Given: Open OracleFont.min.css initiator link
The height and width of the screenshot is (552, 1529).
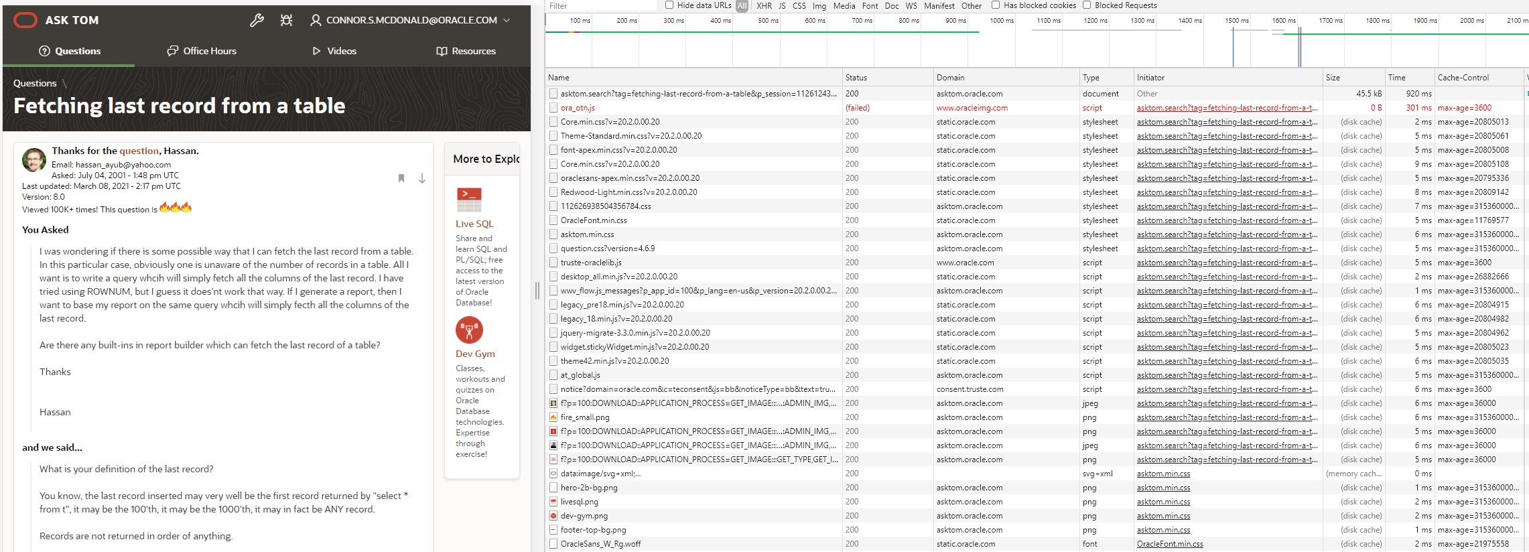Looking at the screenshot, I should [x=1170, y=544].
